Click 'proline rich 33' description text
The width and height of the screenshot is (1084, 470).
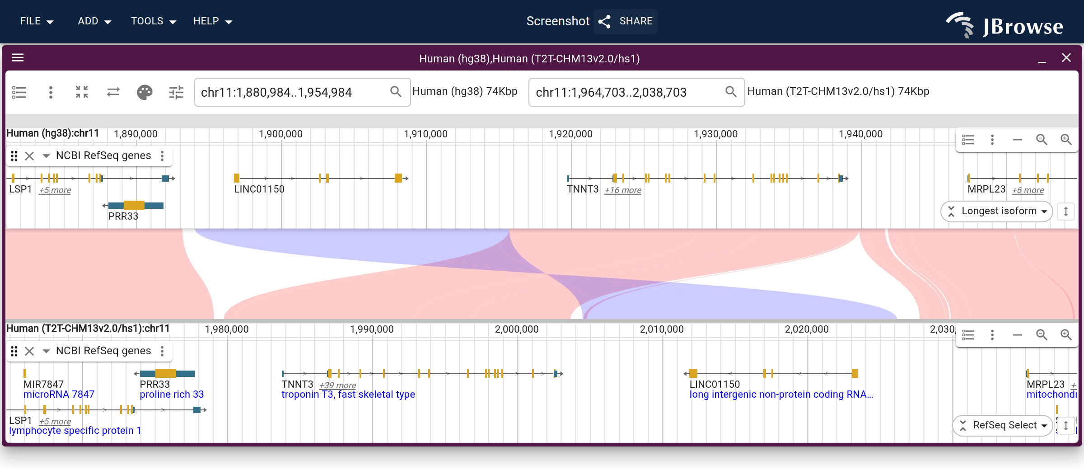tap(172, 395)
